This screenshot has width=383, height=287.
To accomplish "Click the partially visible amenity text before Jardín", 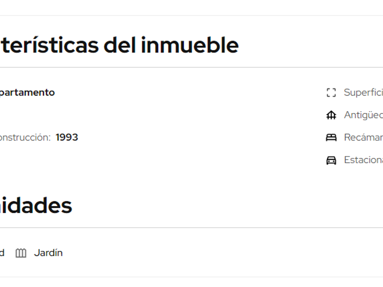I will [x=2, y=253].
